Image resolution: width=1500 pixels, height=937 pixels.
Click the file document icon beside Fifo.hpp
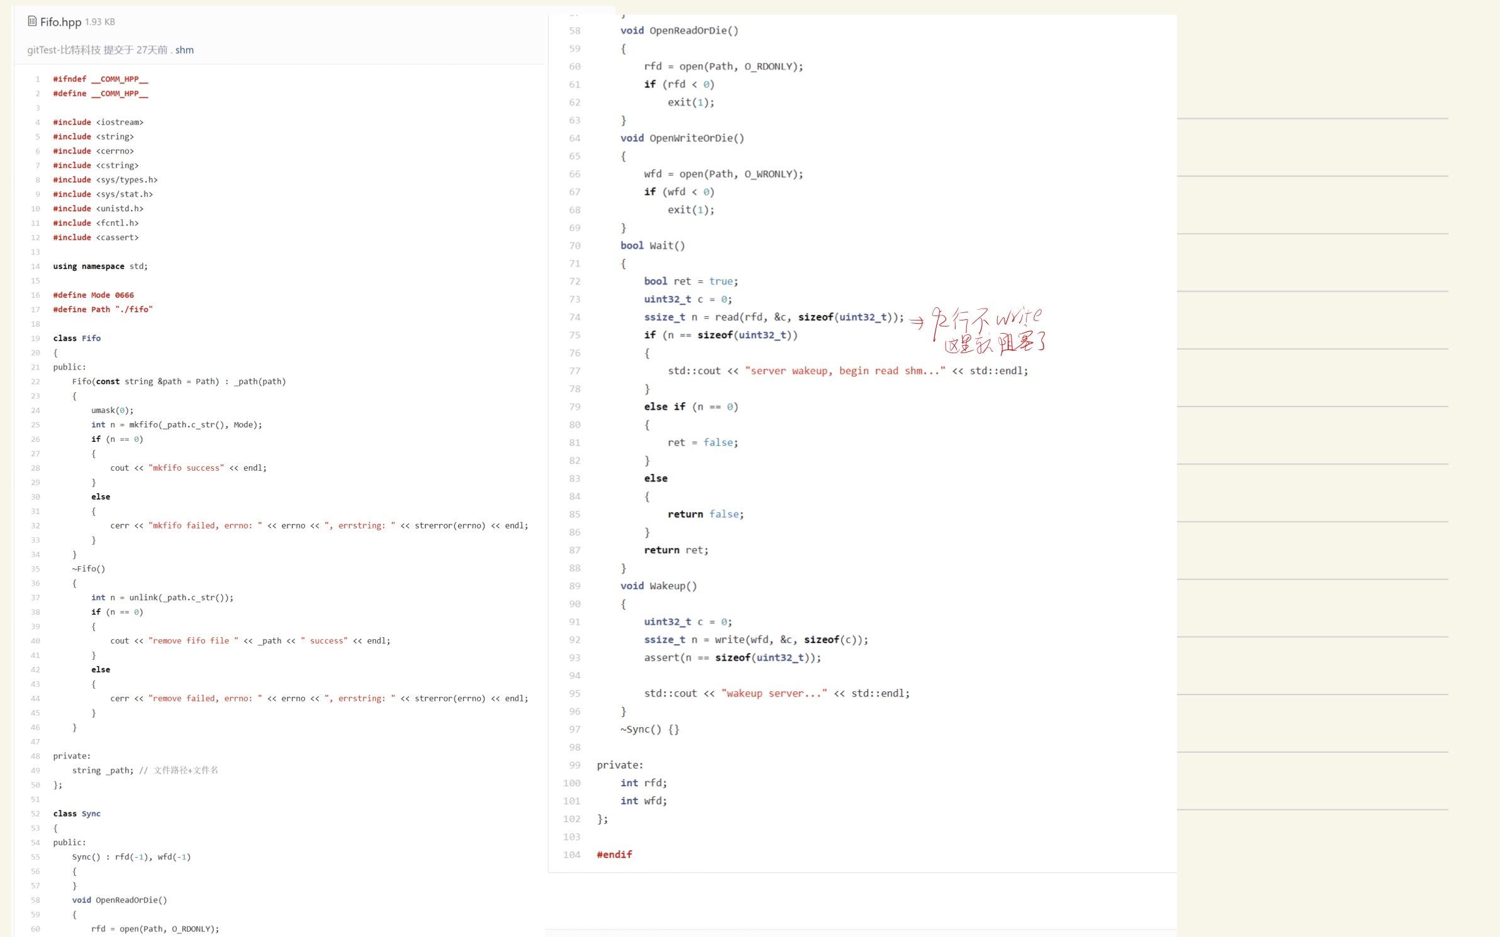[x=32, y=21]
